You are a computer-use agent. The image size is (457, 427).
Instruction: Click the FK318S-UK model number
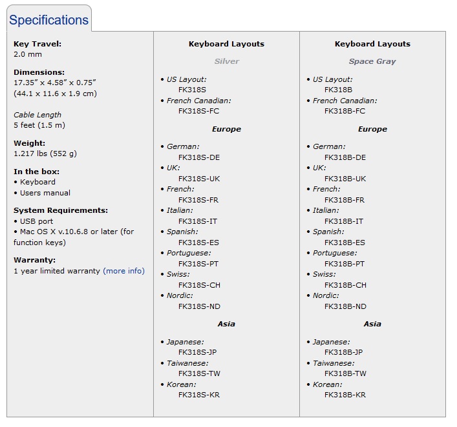(198, 179)
